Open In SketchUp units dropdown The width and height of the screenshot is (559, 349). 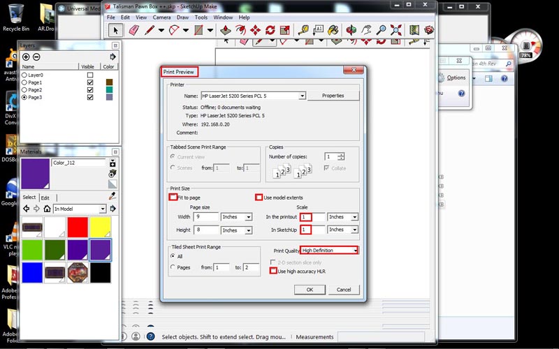pyautogui.click(x=354, y=230)
